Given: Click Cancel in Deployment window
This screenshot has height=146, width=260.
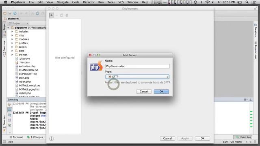Looking at the screenshot, I should tap(167, 138).
